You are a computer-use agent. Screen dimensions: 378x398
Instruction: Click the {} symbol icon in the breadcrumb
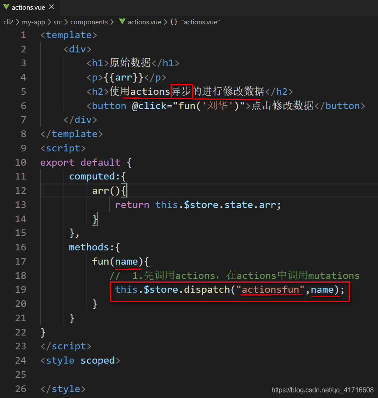coord(173,22)
